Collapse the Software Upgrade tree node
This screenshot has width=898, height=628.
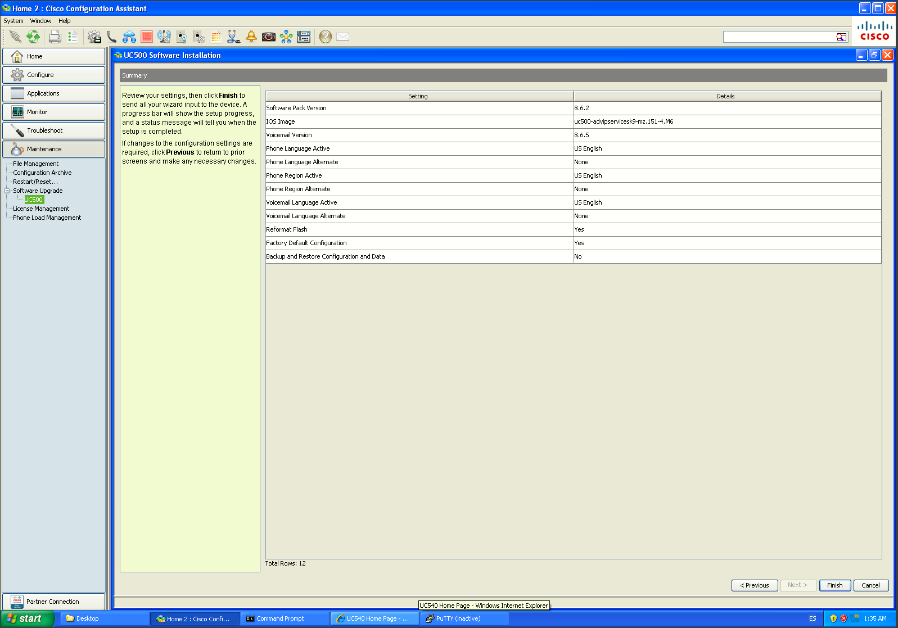(x=7, y=191)
